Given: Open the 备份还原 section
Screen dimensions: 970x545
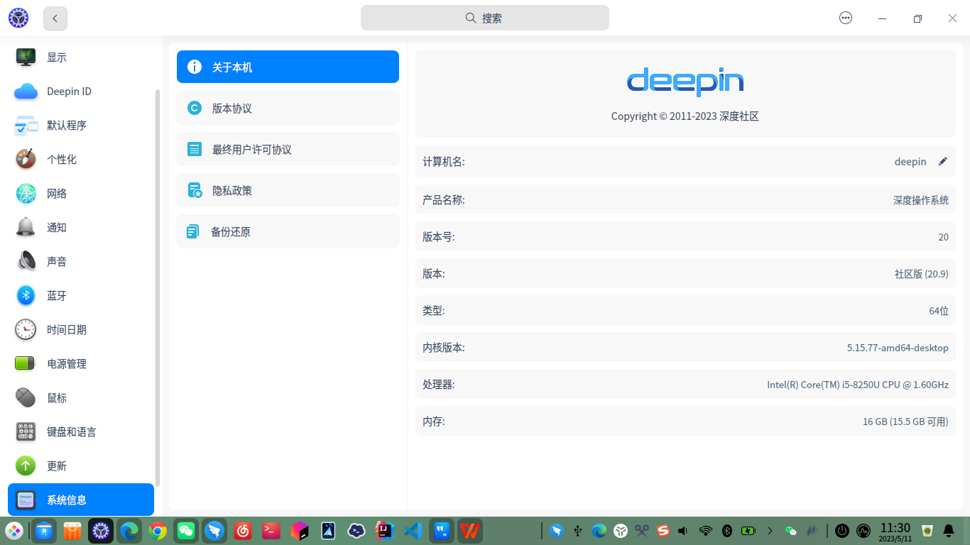Looking at the screenshot, I should 288,231.
